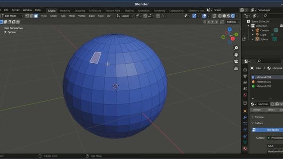Toggle show overlays button
The image size is (283, 159).
tap(204, 16)
